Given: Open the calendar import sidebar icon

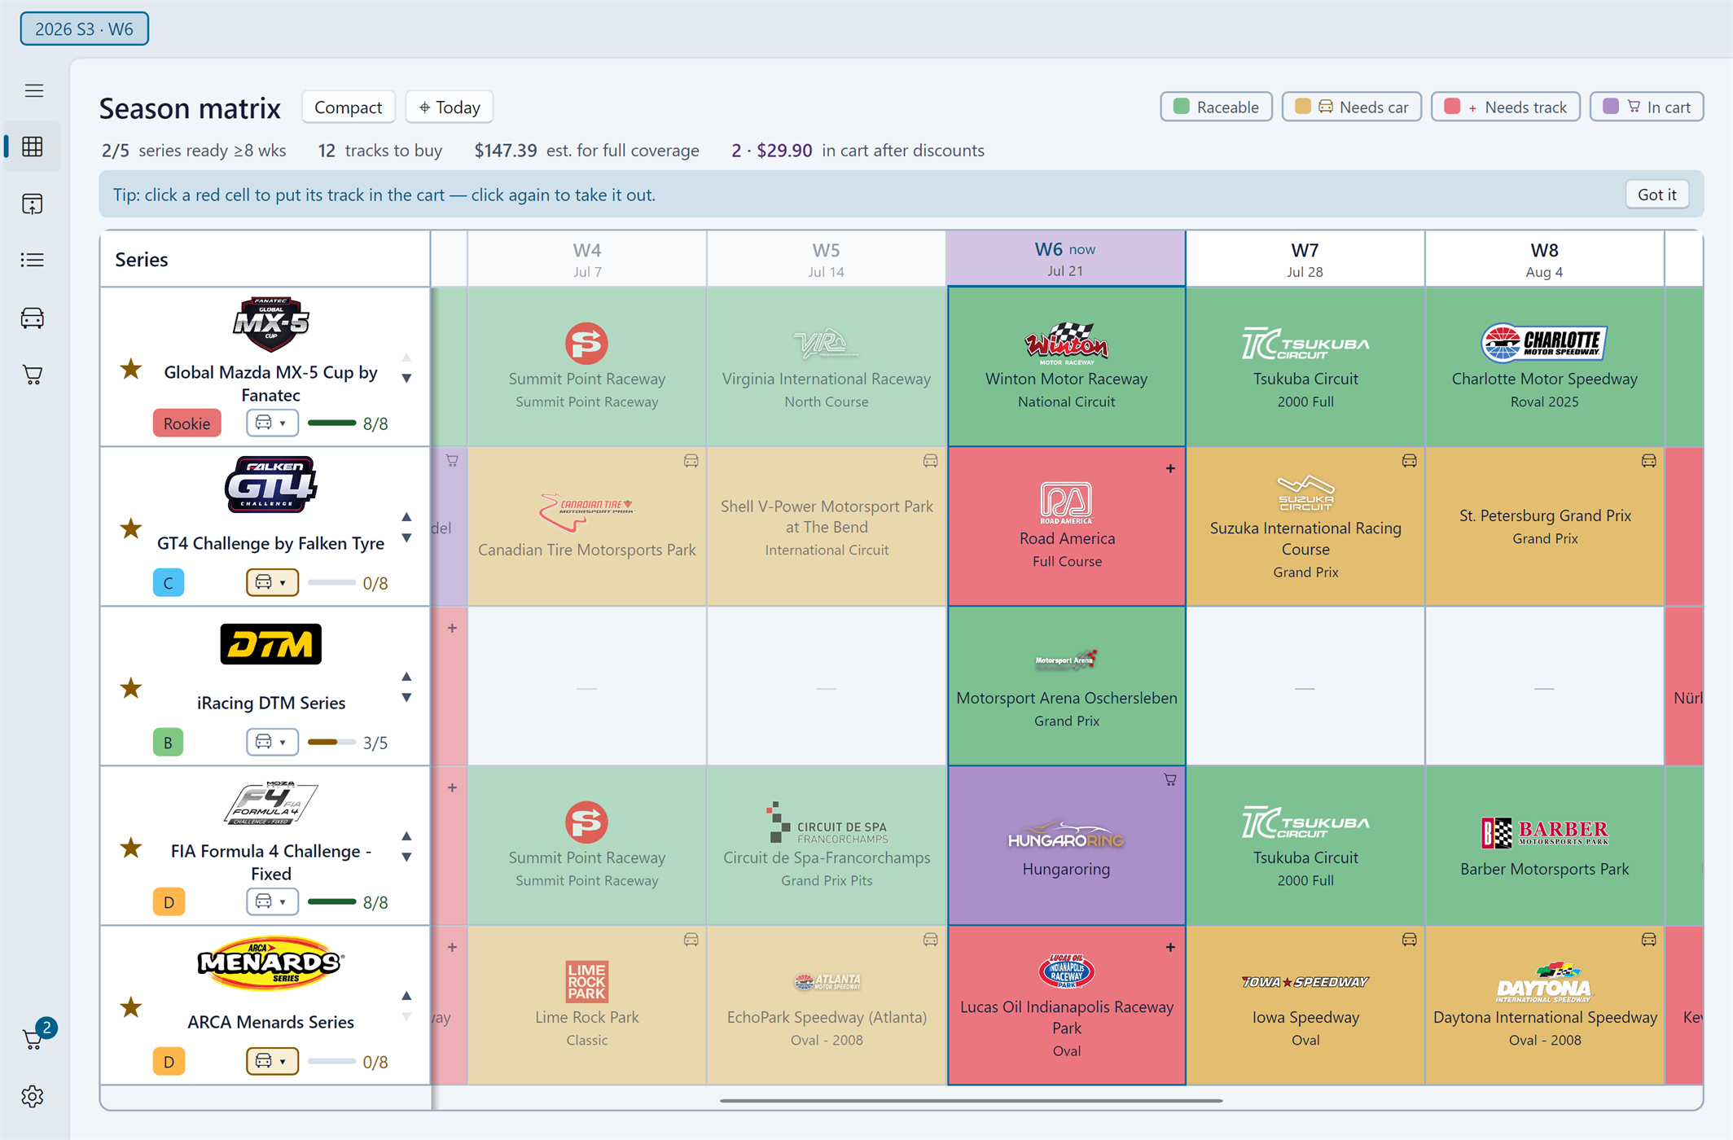Looking at the screenshot, I should click(x=33, y=204).
